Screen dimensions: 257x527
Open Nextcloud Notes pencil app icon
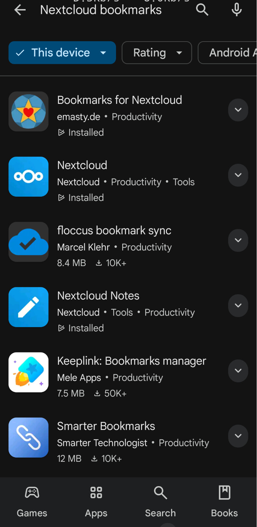pyautogui.click(x=29, y=307)
